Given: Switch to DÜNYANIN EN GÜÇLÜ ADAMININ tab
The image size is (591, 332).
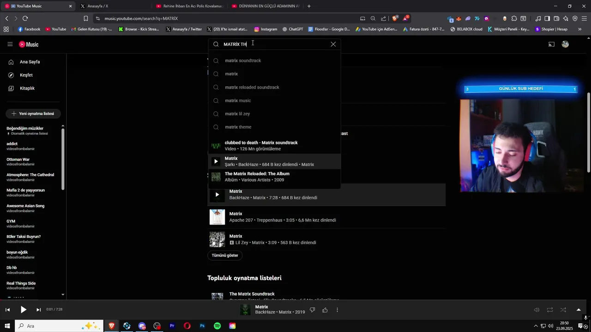Looking at the screenshot, I should (x=265, y=6).
